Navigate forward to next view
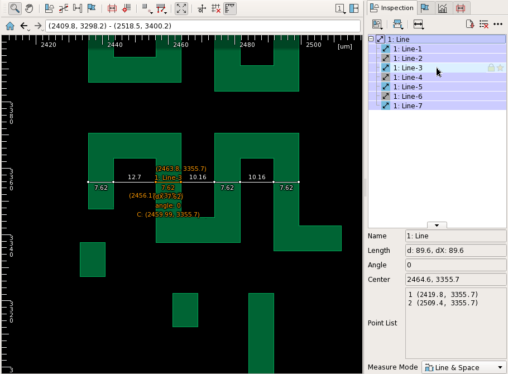 click(x=38, y=26)
